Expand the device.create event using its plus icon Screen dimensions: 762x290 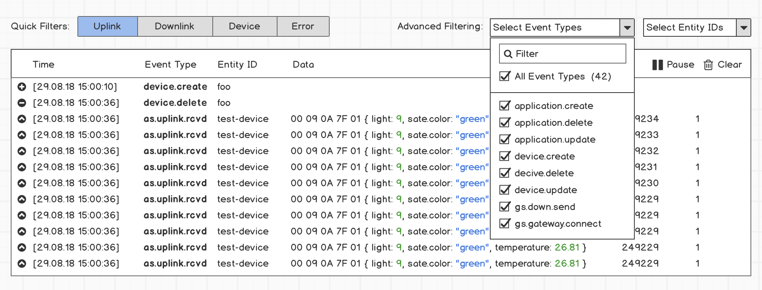tap(22, 86)
